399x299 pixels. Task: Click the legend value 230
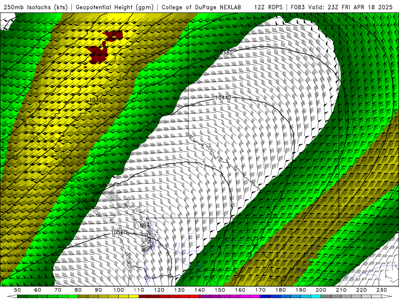tap(382, 290)
